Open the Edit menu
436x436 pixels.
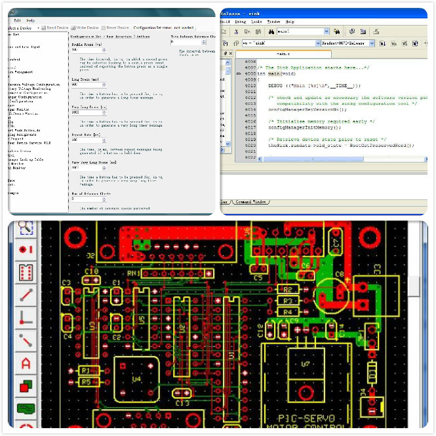(18, 20)
